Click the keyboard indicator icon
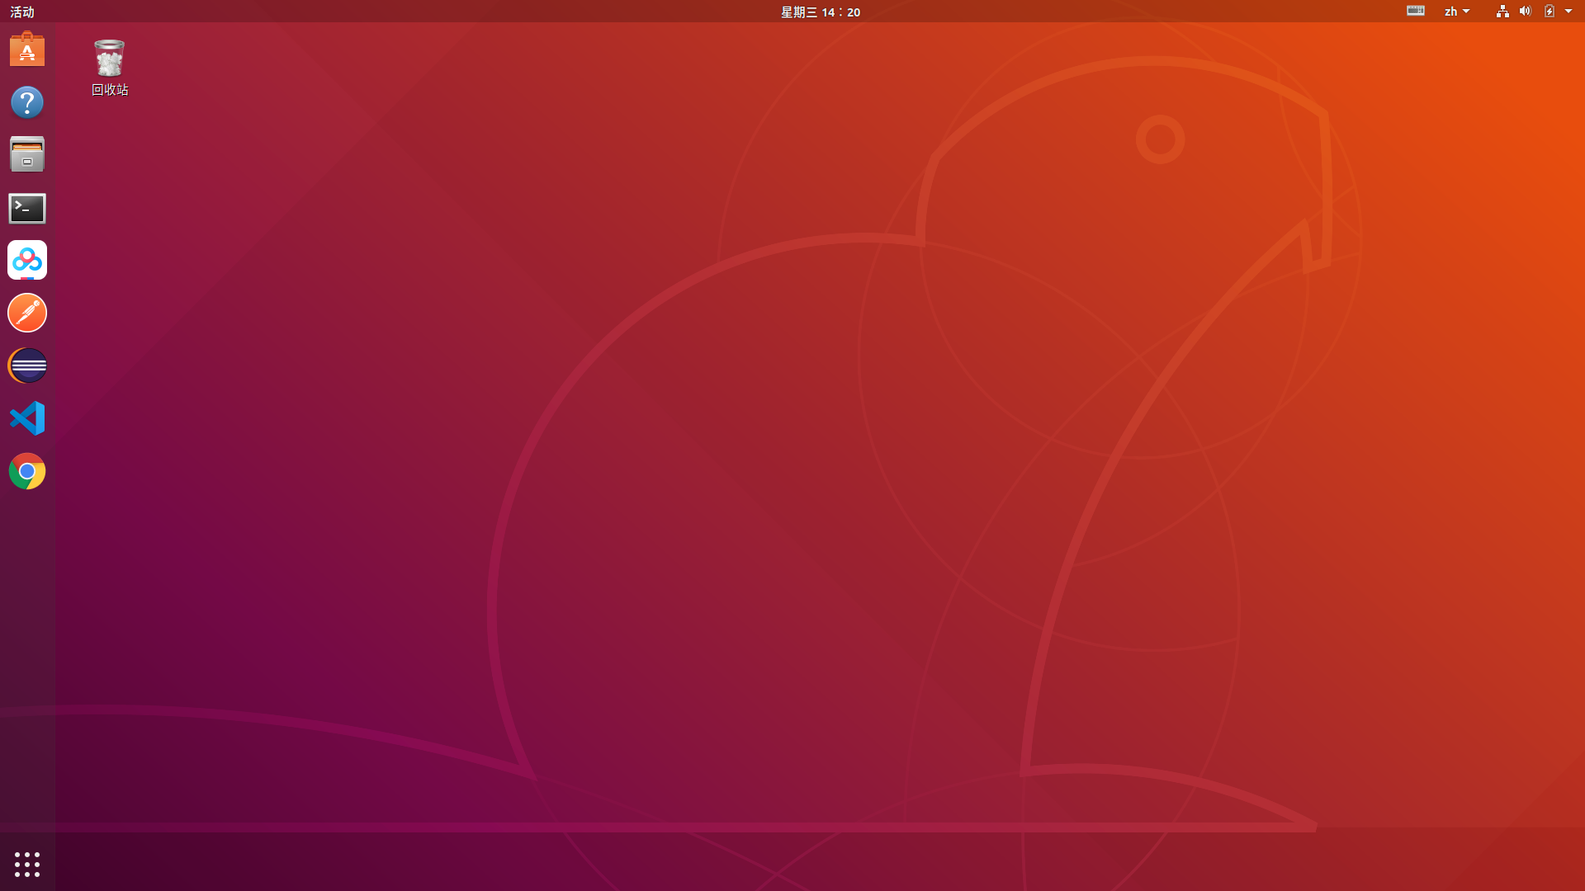 tap(1415, 11)
